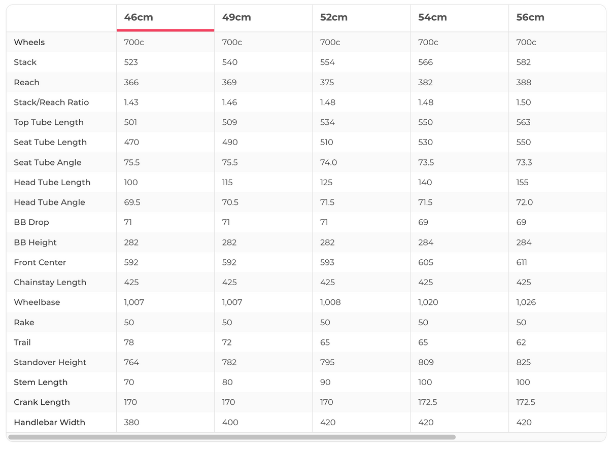This screenshot has width=616, height=450.
Task: Click the Wheelbase value 1,026 for 56cm
Action: click(x=526, y=302)
